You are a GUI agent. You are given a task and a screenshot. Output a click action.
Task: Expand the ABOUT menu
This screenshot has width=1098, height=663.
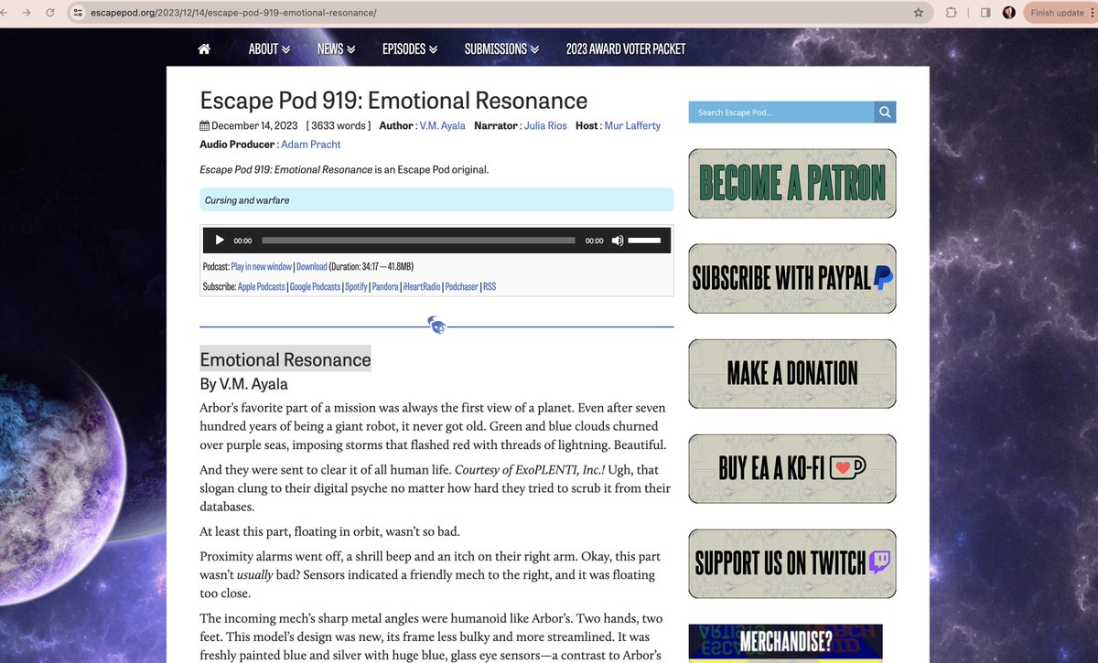(269, 48)
